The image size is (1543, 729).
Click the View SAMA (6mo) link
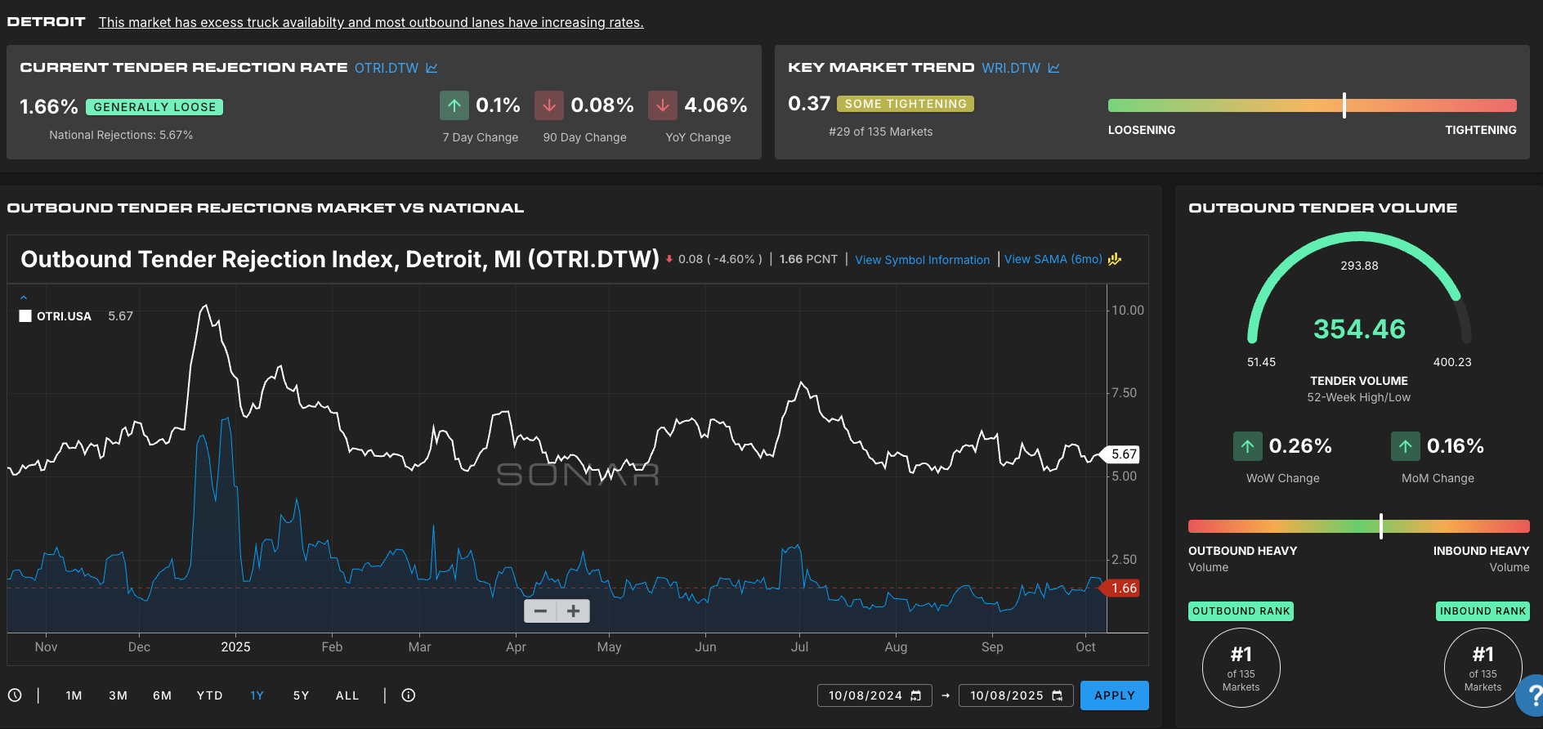(1053, 259)
